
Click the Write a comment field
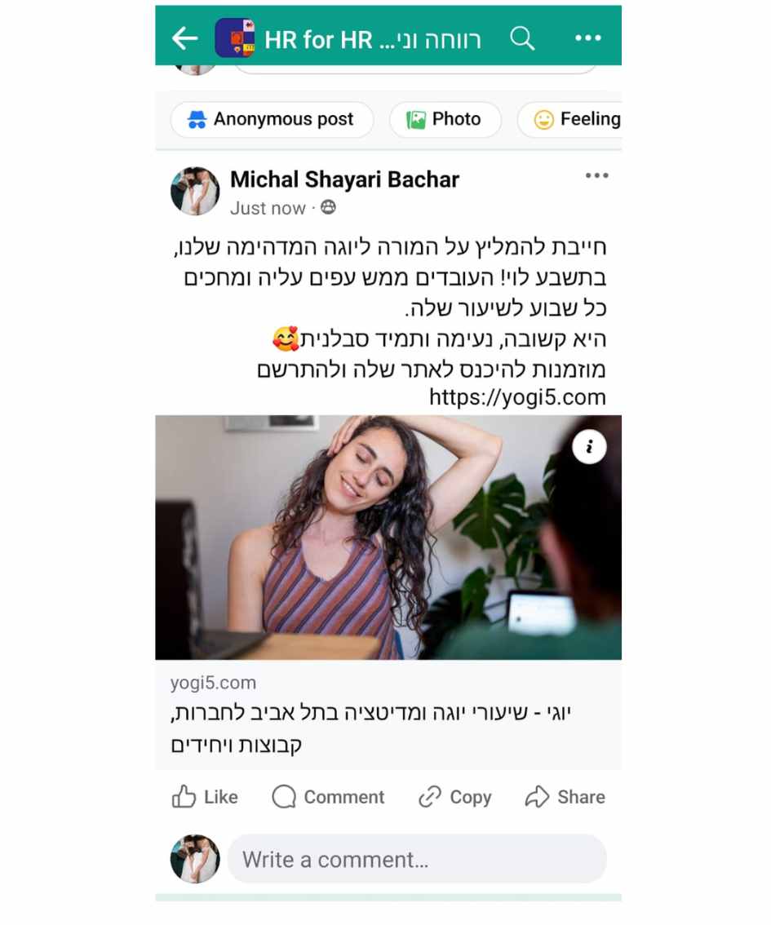(417, 859)
